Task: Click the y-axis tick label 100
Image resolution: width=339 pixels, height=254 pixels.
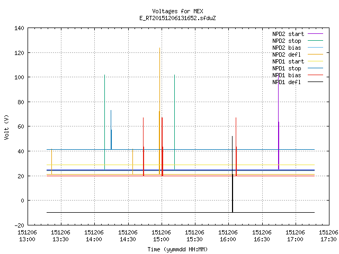Action: [x=19, y=77]
